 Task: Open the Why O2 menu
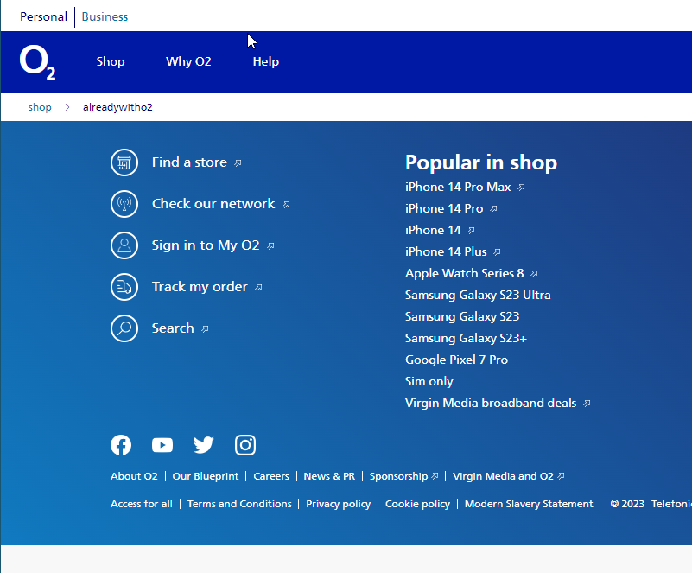(x=188, y=61)
